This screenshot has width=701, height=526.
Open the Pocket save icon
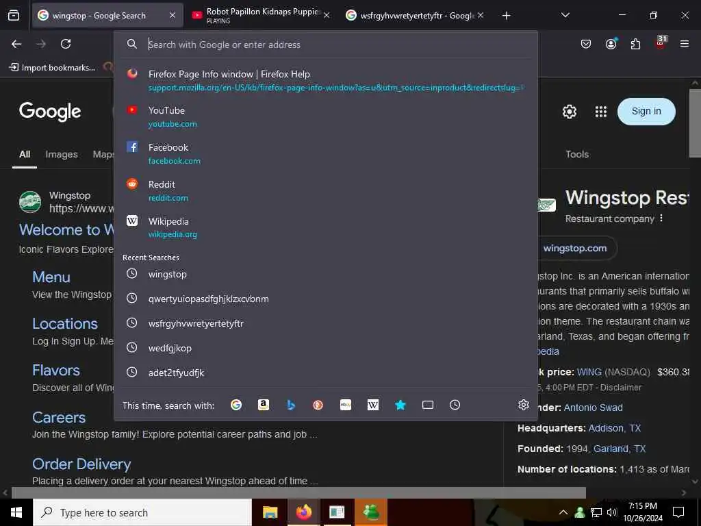[586, 44]
